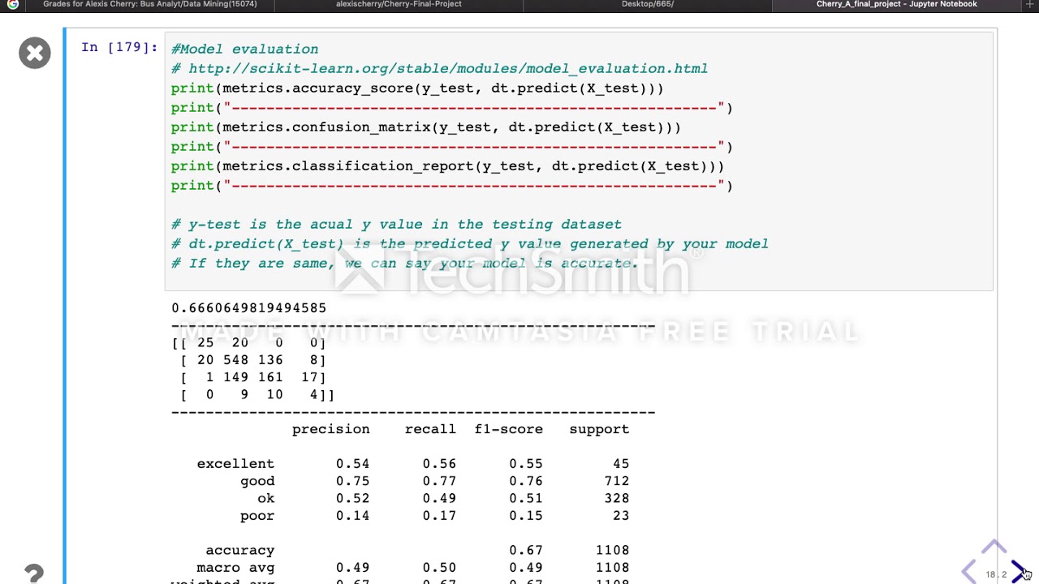Click the #Model evaluation comment line

tap(244, 49)
